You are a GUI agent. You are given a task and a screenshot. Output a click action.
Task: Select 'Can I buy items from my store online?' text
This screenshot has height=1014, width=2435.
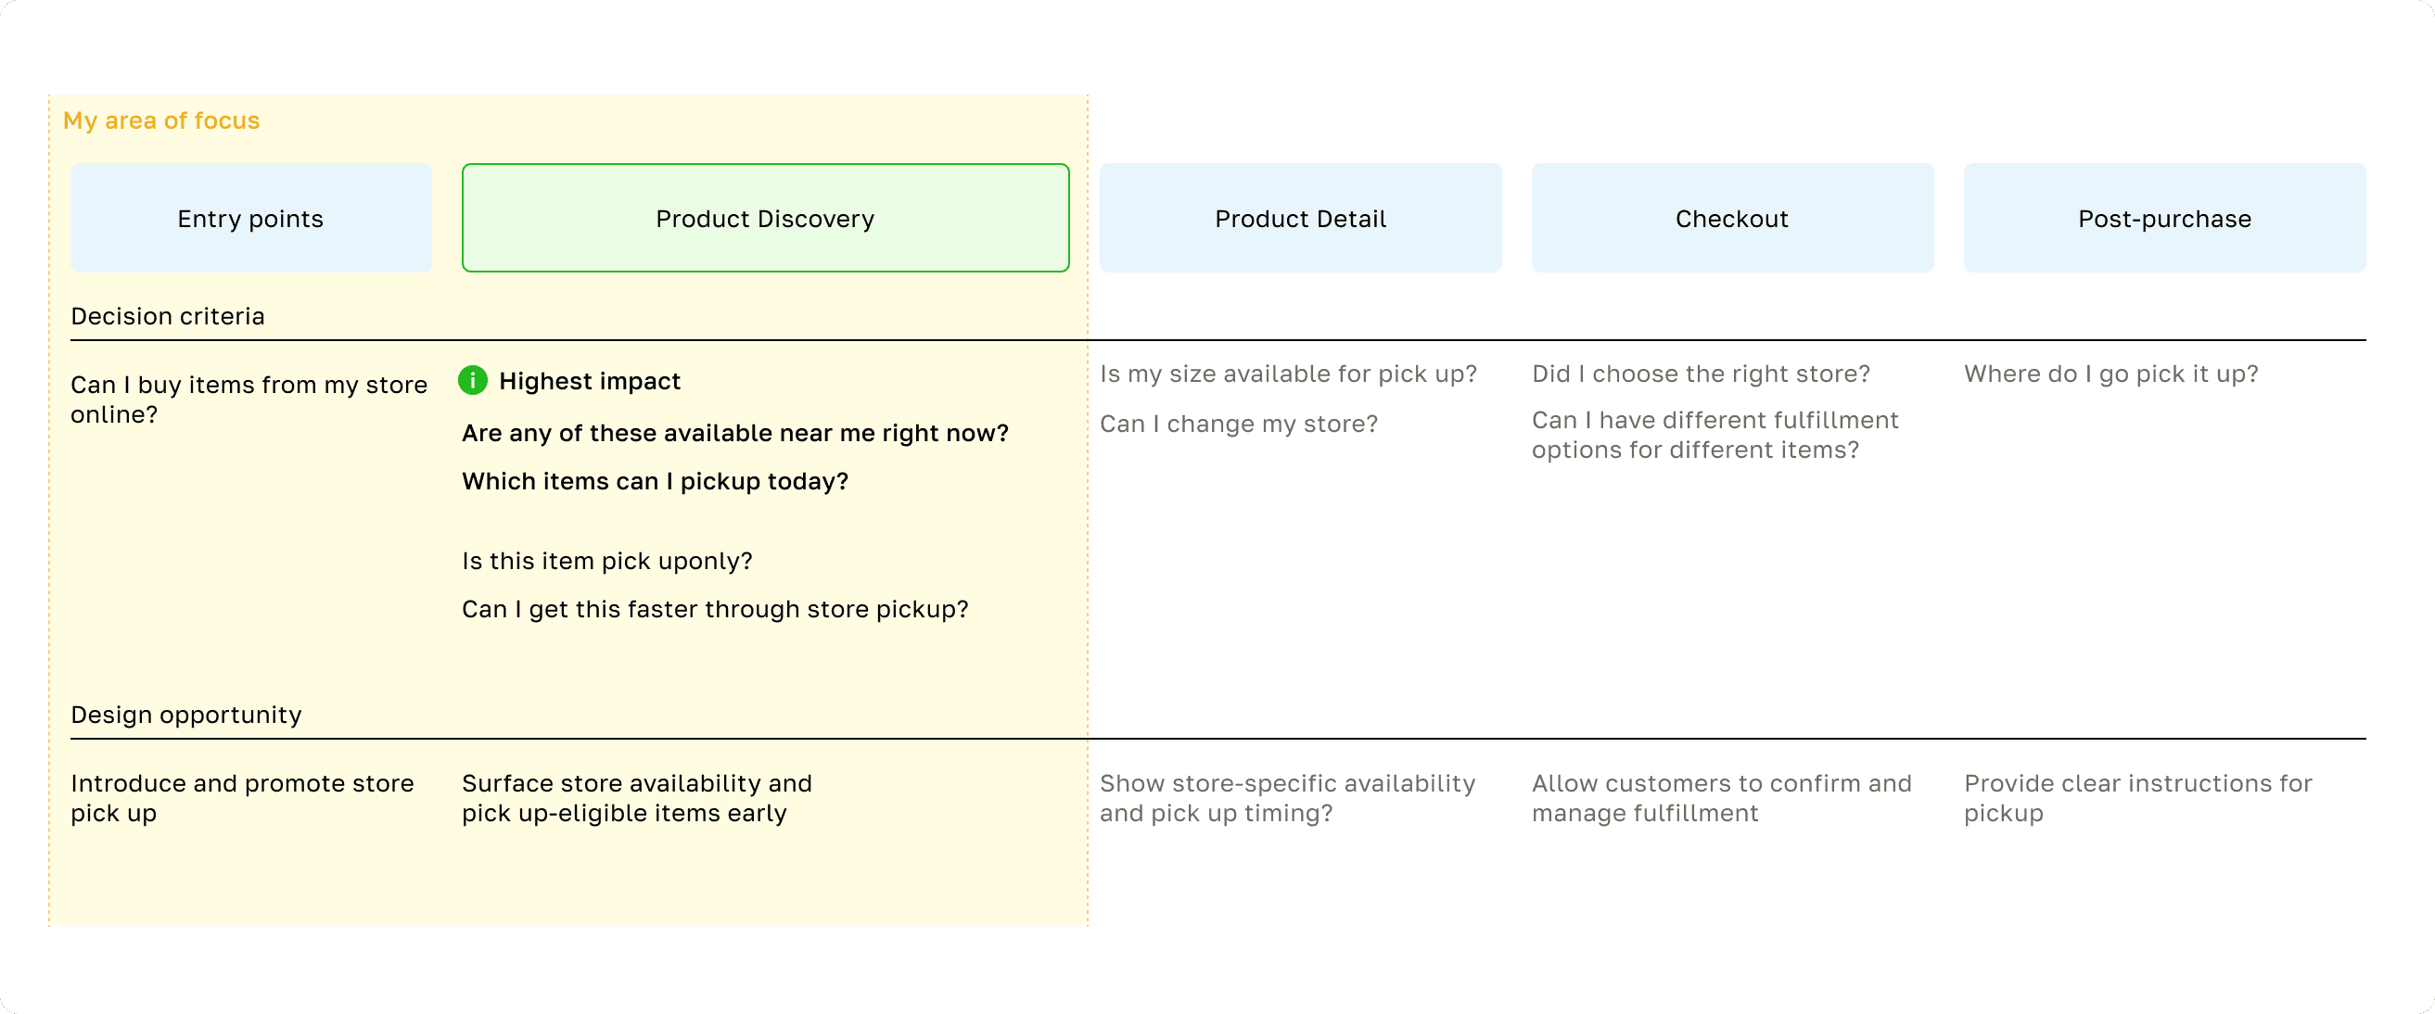coord(249,399)
